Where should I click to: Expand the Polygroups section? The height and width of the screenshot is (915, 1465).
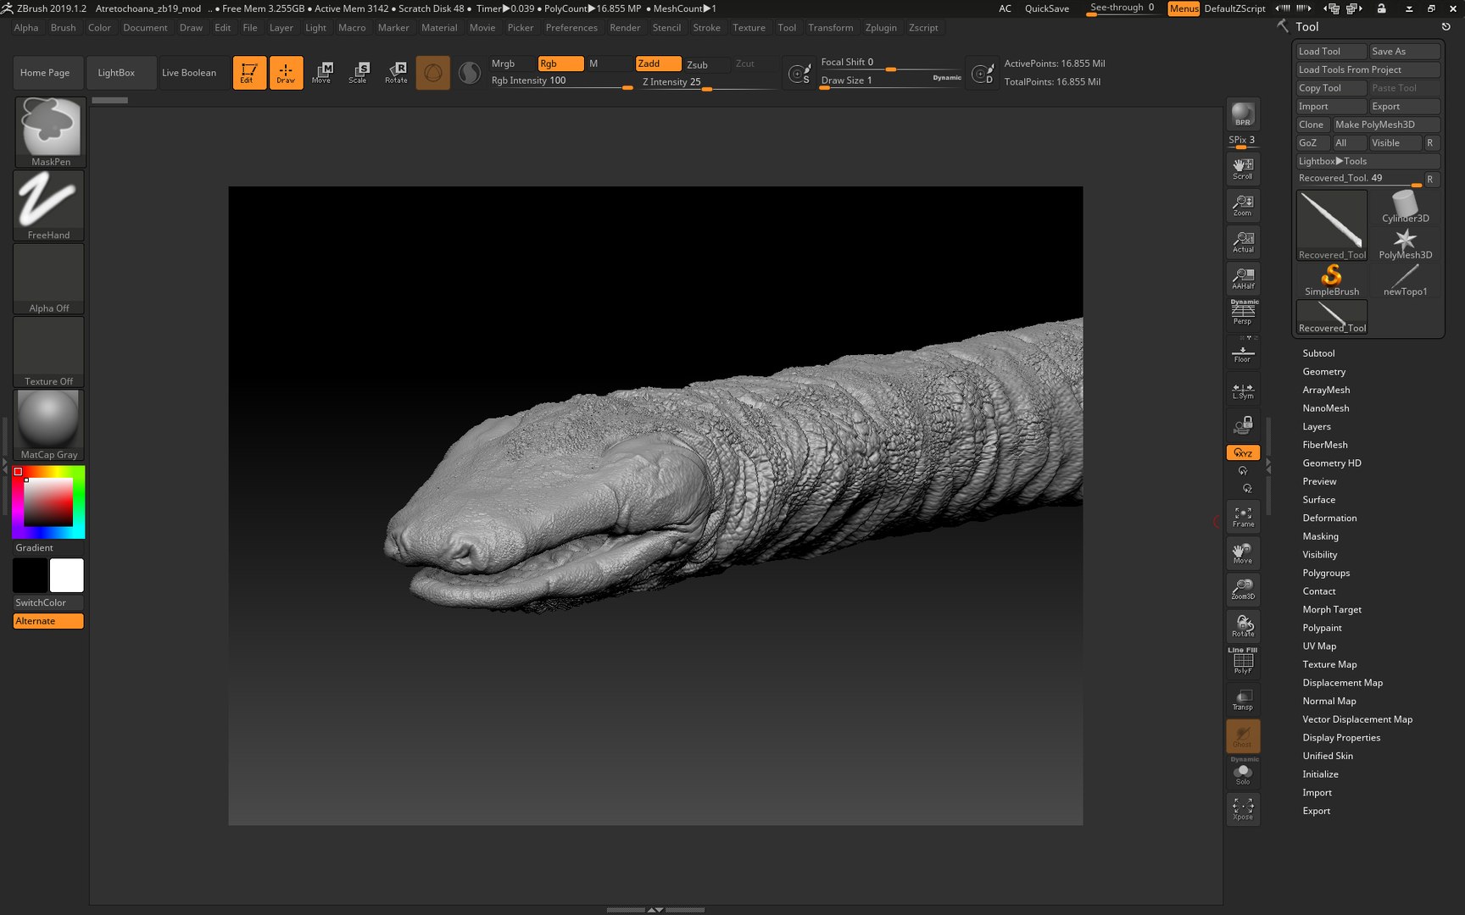(1326, 574)
